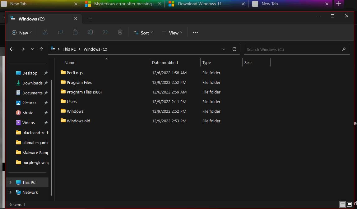Refresh the Windows (C:) folder view
357x209 pixels.
tap(234, 49)
